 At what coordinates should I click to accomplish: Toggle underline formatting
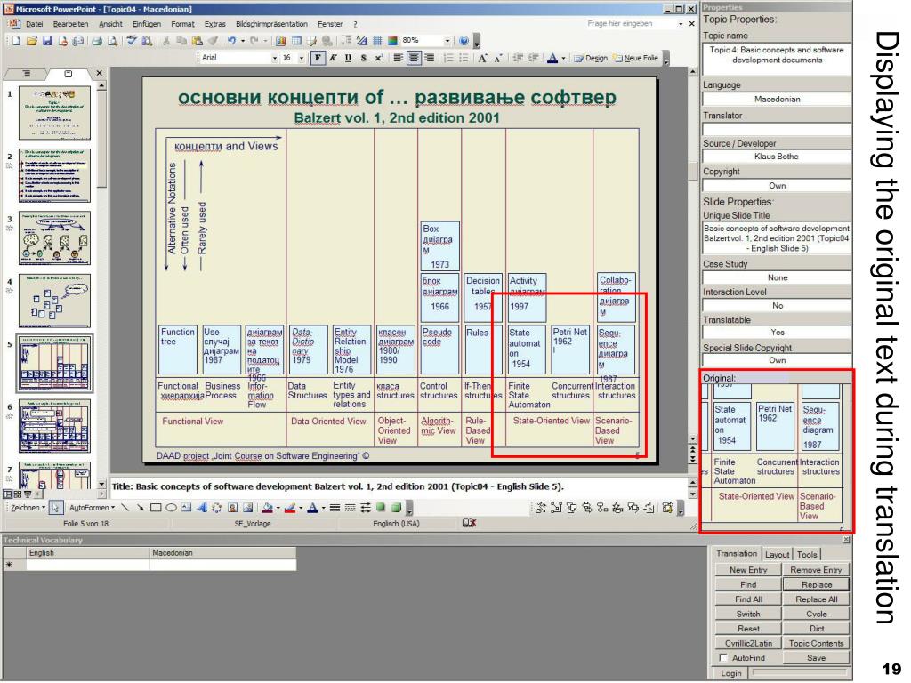(x=348, y=58)
